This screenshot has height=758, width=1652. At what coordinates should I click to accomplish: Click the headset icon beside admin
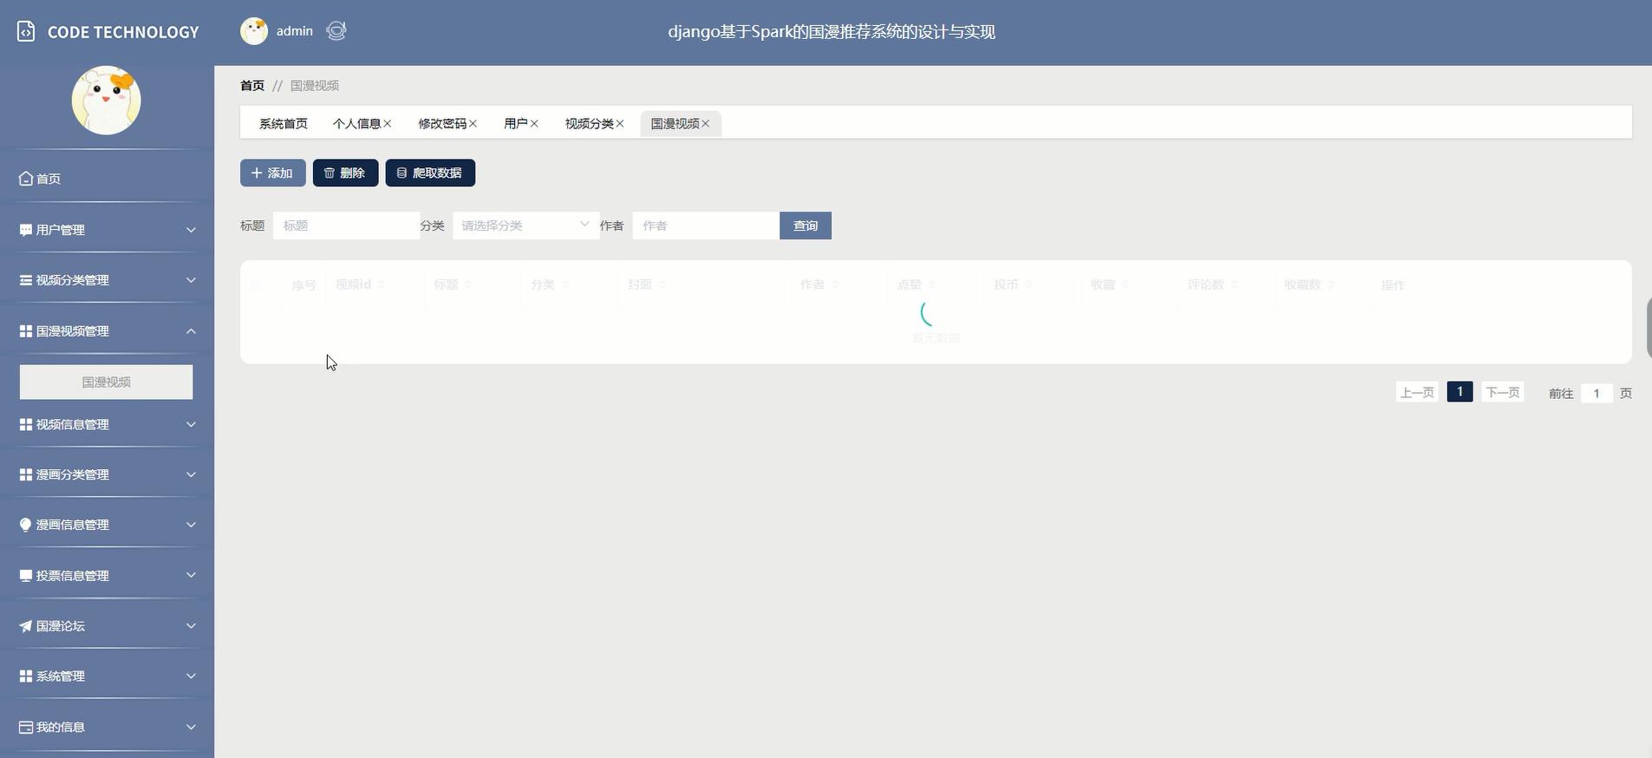click(336, 31)
